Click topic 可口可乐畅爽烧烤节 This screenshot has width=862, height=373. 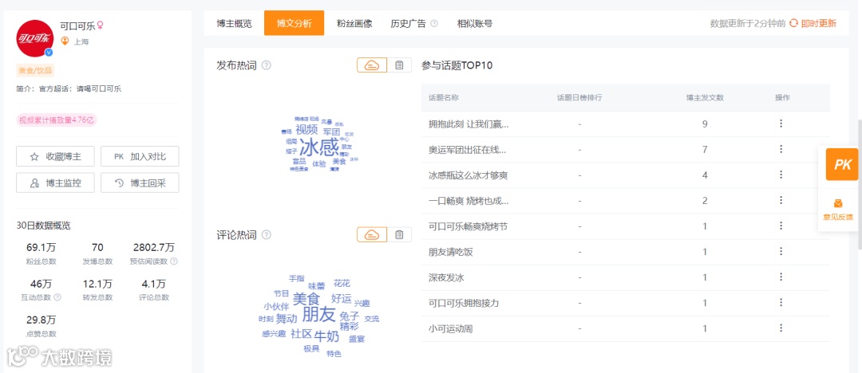[x=468, y=226]
